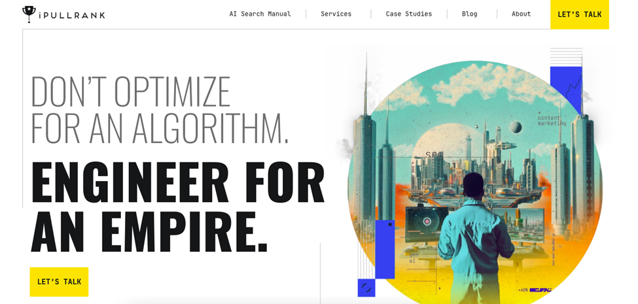This screenshot has width=638, height=304.
Task: Click the small gray planet icon
Action: pyautogui.click(x=516, y=127)
